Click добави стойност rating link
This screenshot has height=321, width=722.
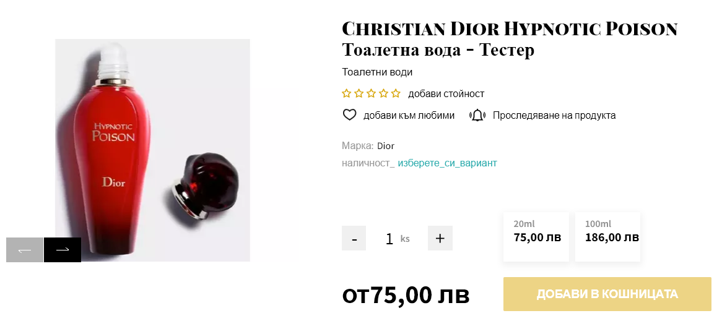tap(446, 94)
